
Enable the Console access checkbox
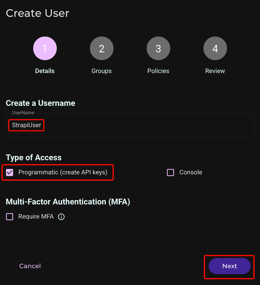[171, 172]
